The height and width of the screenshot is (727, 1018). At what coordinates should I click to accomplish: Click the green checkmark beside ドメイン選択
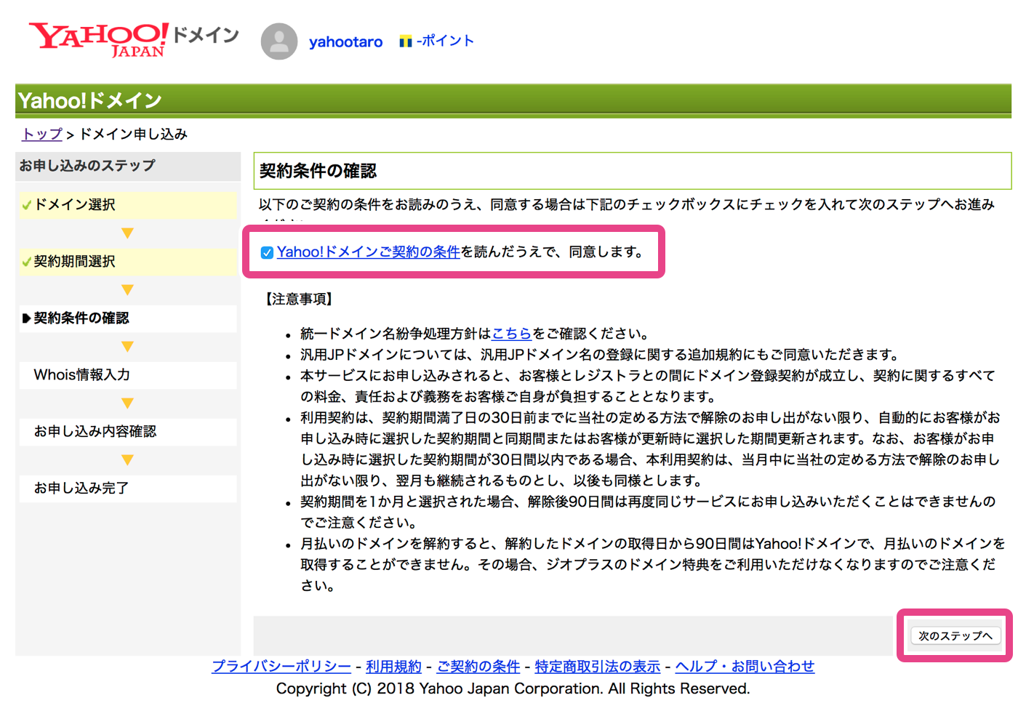(x=27, y=206)
